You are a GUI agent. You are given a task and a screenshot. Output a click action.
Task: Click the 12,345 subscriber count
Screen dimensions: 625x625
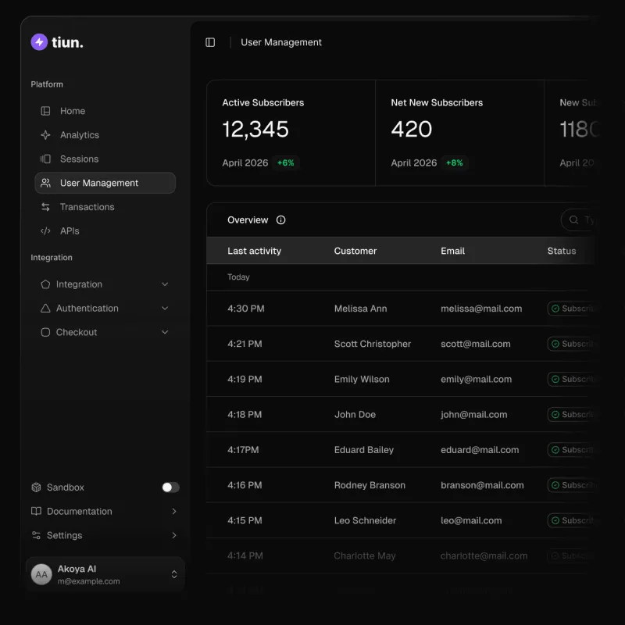[255, 129]
